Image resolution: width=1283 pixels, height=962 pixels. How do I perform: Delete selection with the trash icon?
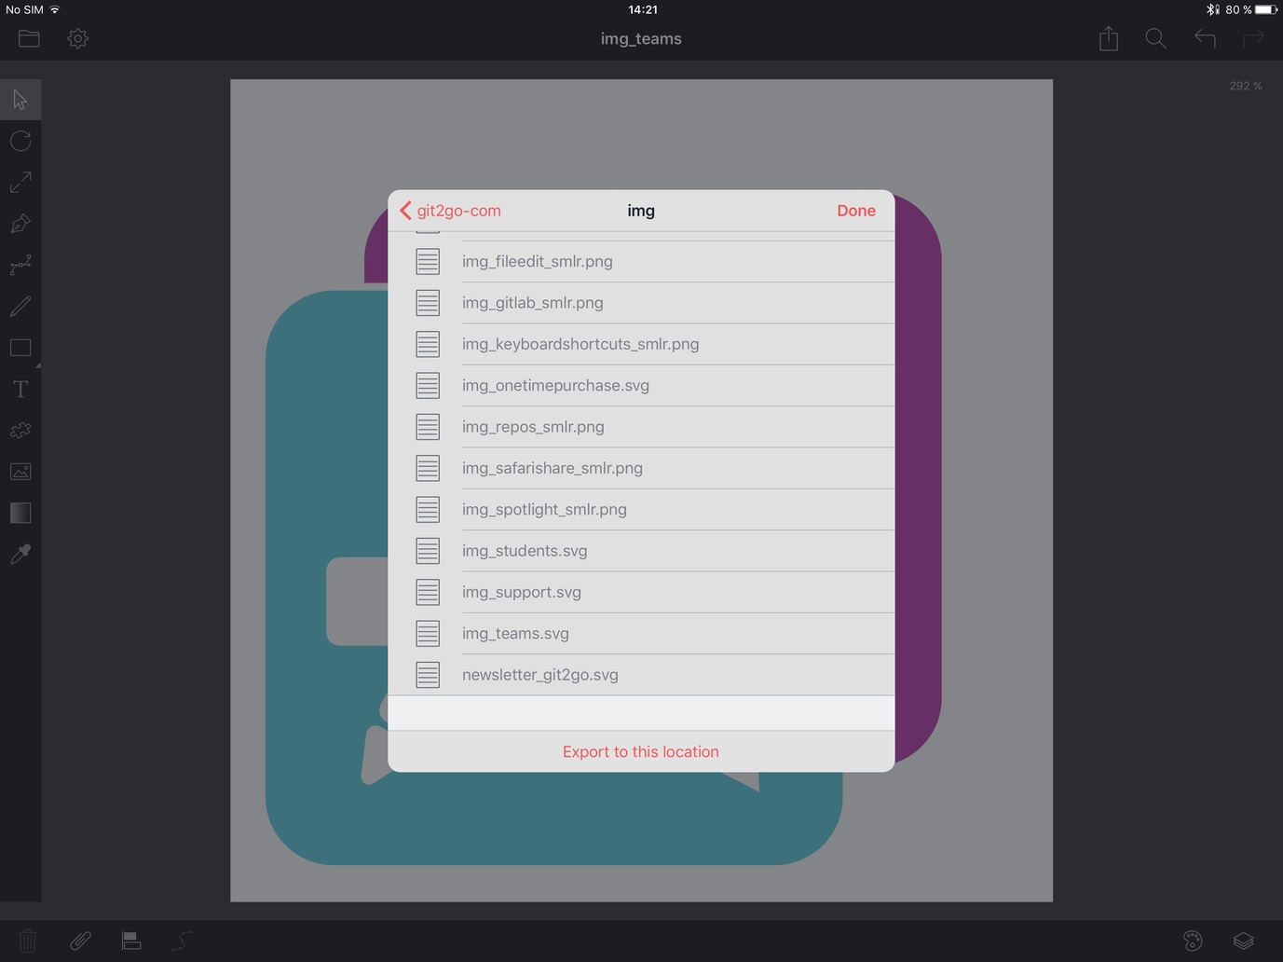[x=28, y=941]
